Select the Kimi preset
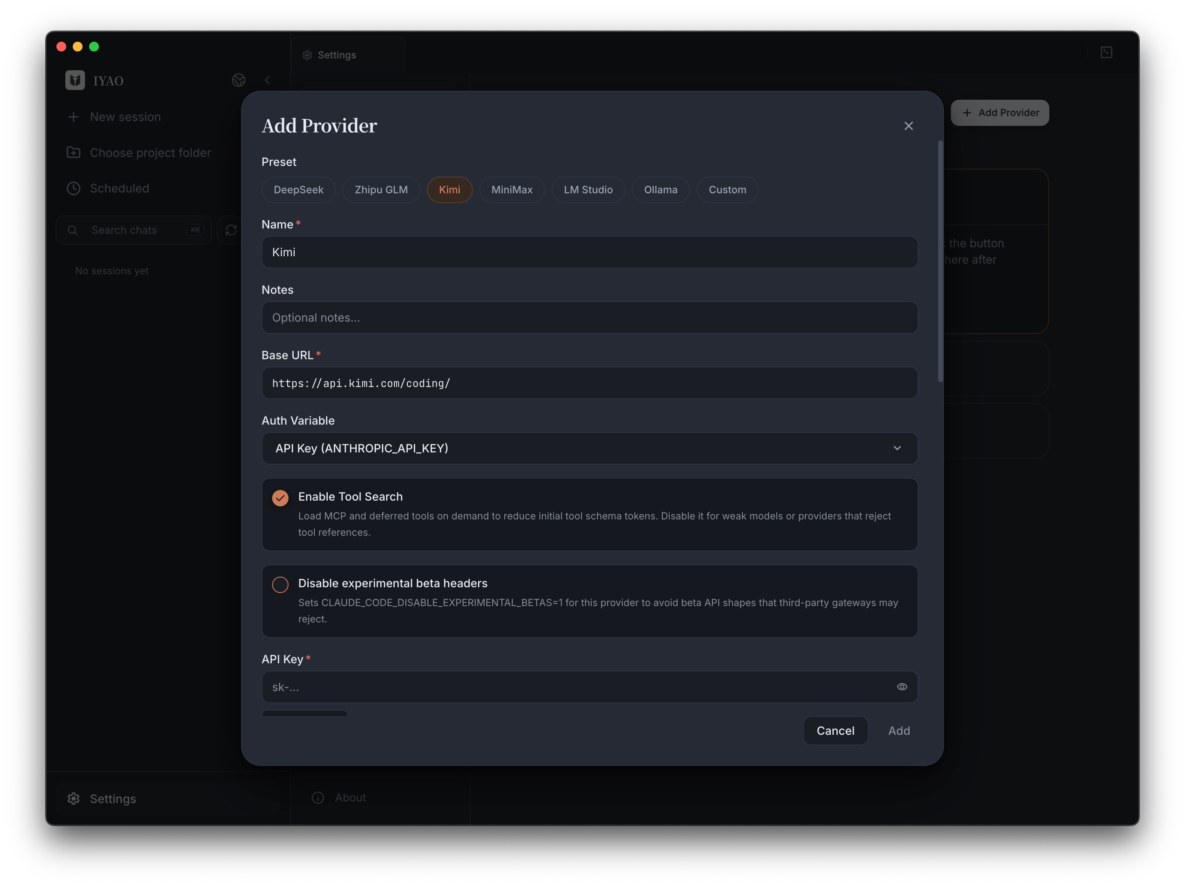The height and width of the screenshot is (886, 1185). coord(449,190)
